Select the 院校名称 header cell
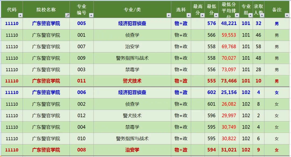Image resolution: width=291 pixels, height=157 pixels. point(46,9)
